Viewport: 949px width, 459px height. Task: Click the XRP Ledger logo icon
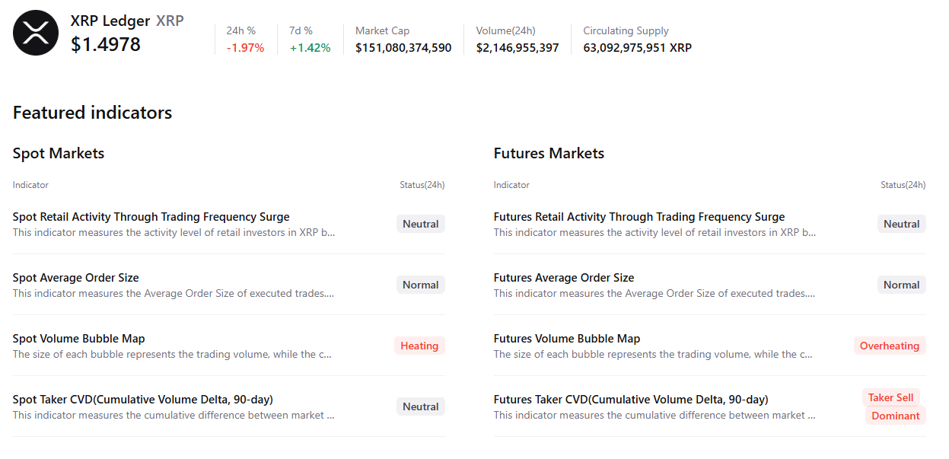[x=36, y=33]
